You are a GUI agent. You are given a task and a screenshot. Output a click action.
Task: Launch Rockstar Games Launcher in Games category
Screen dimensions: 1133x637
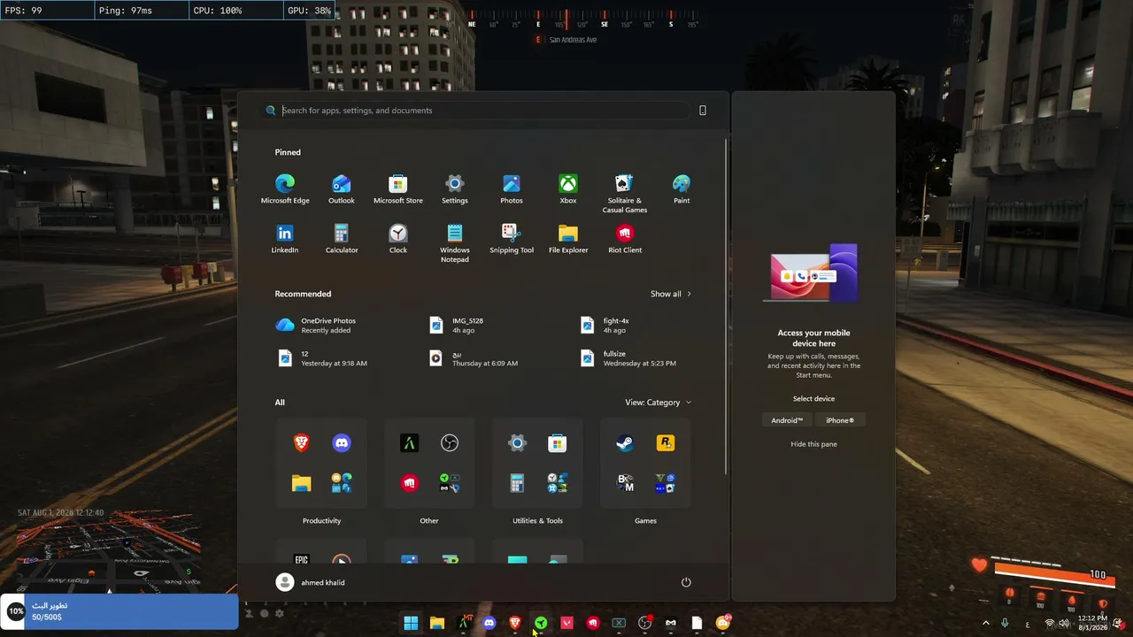point(666,443)
